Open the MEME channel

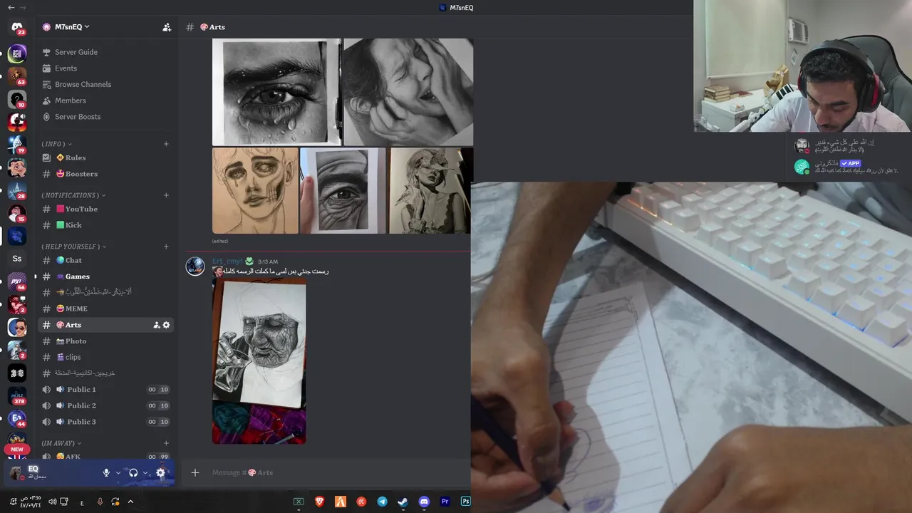click(x=105, y=309)
